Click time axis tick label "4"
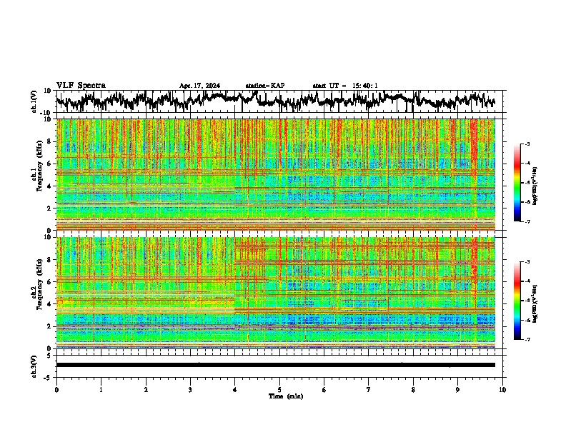 pos(235,390)
